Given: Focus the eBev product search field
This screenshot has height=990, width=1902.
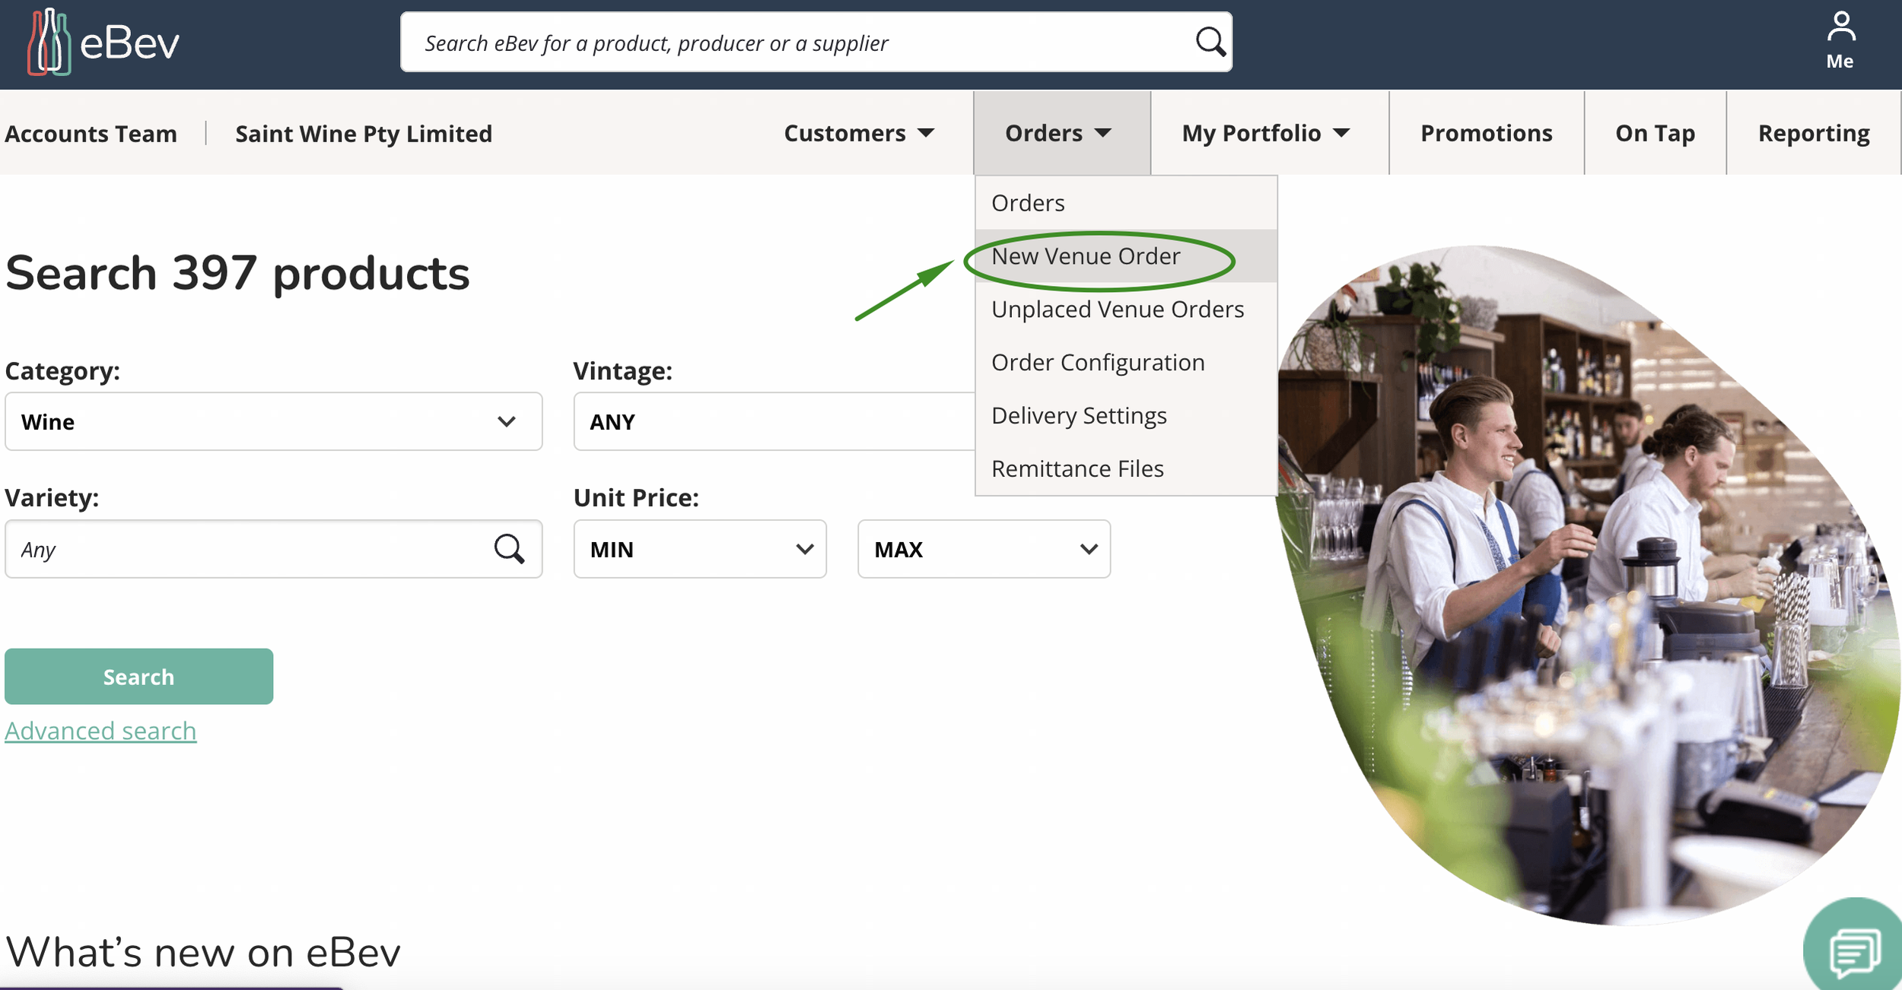Looking at the screenshot, I should click(x=799, y=43).
